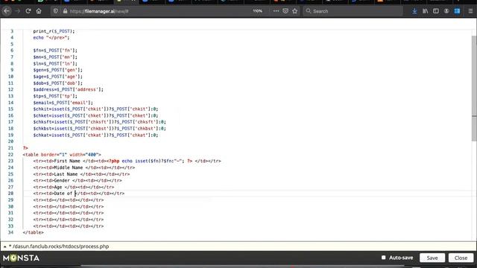Viewport: 477px width, 268px height.
Task: Click line number 22 in the gutter
Action: (x=10, y=154)
